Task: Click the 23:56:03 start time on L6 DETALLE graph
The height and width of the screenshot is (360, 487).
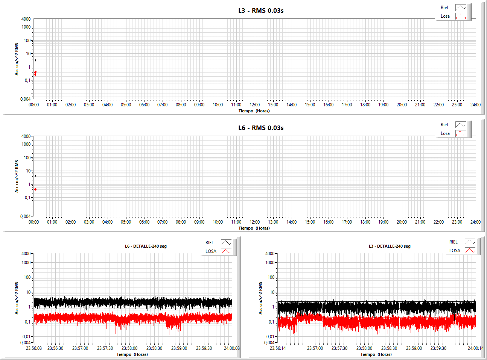Action: [33, 348]
